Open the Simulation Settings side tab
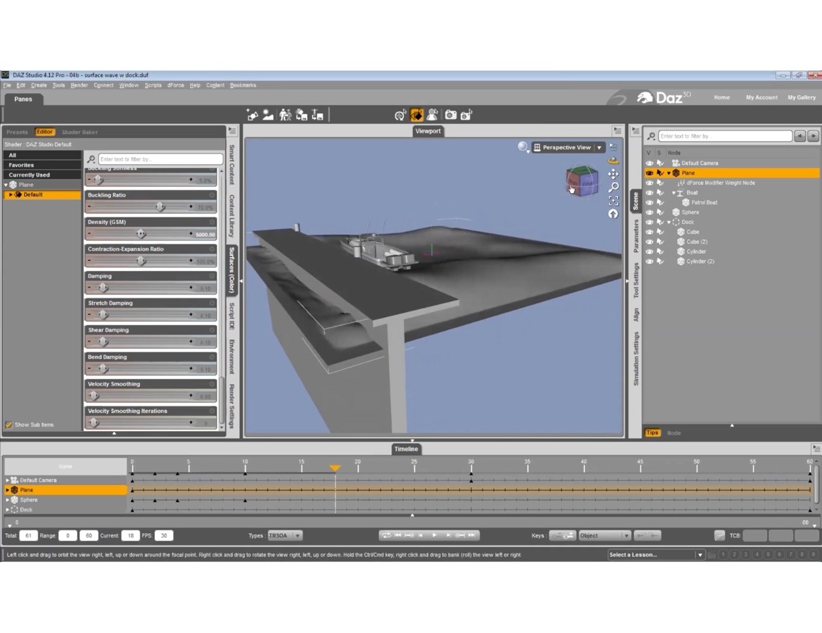Viewport: 822px width, 633px height. click(x=636, y=358)
